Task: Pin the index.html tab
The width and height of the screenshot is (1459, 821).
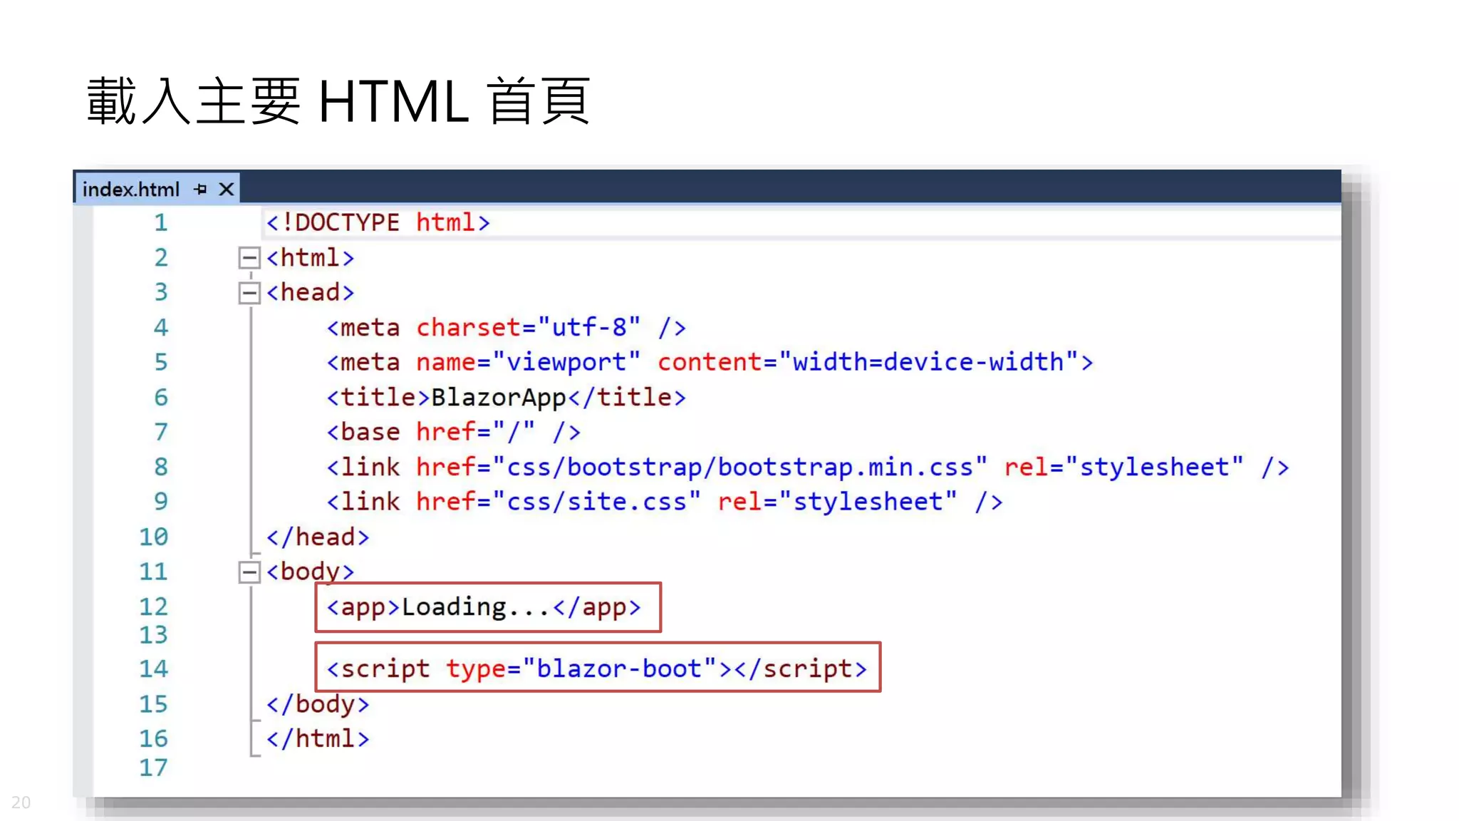Action: 200,189
